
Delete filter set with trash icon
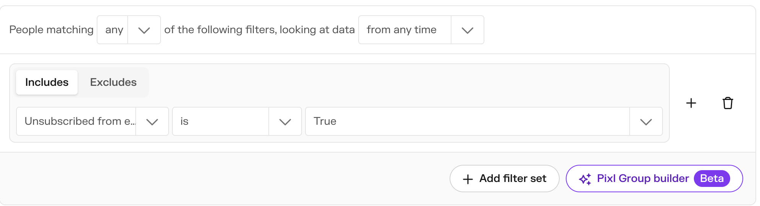[x=728, y=103]
